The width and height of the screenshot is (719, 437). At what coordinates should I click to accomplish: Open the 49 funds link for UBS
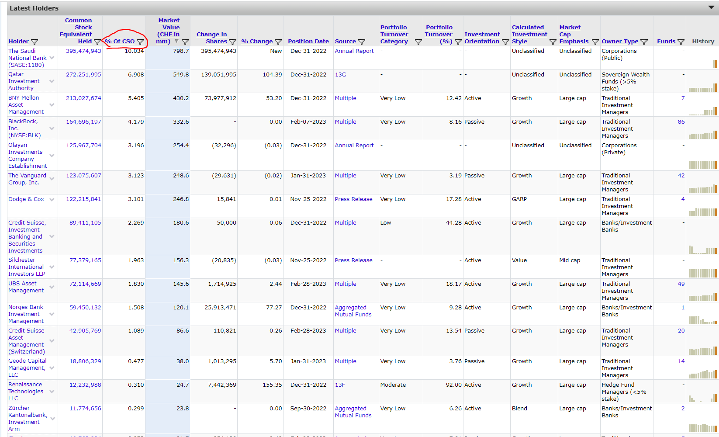tap(681, 284)
